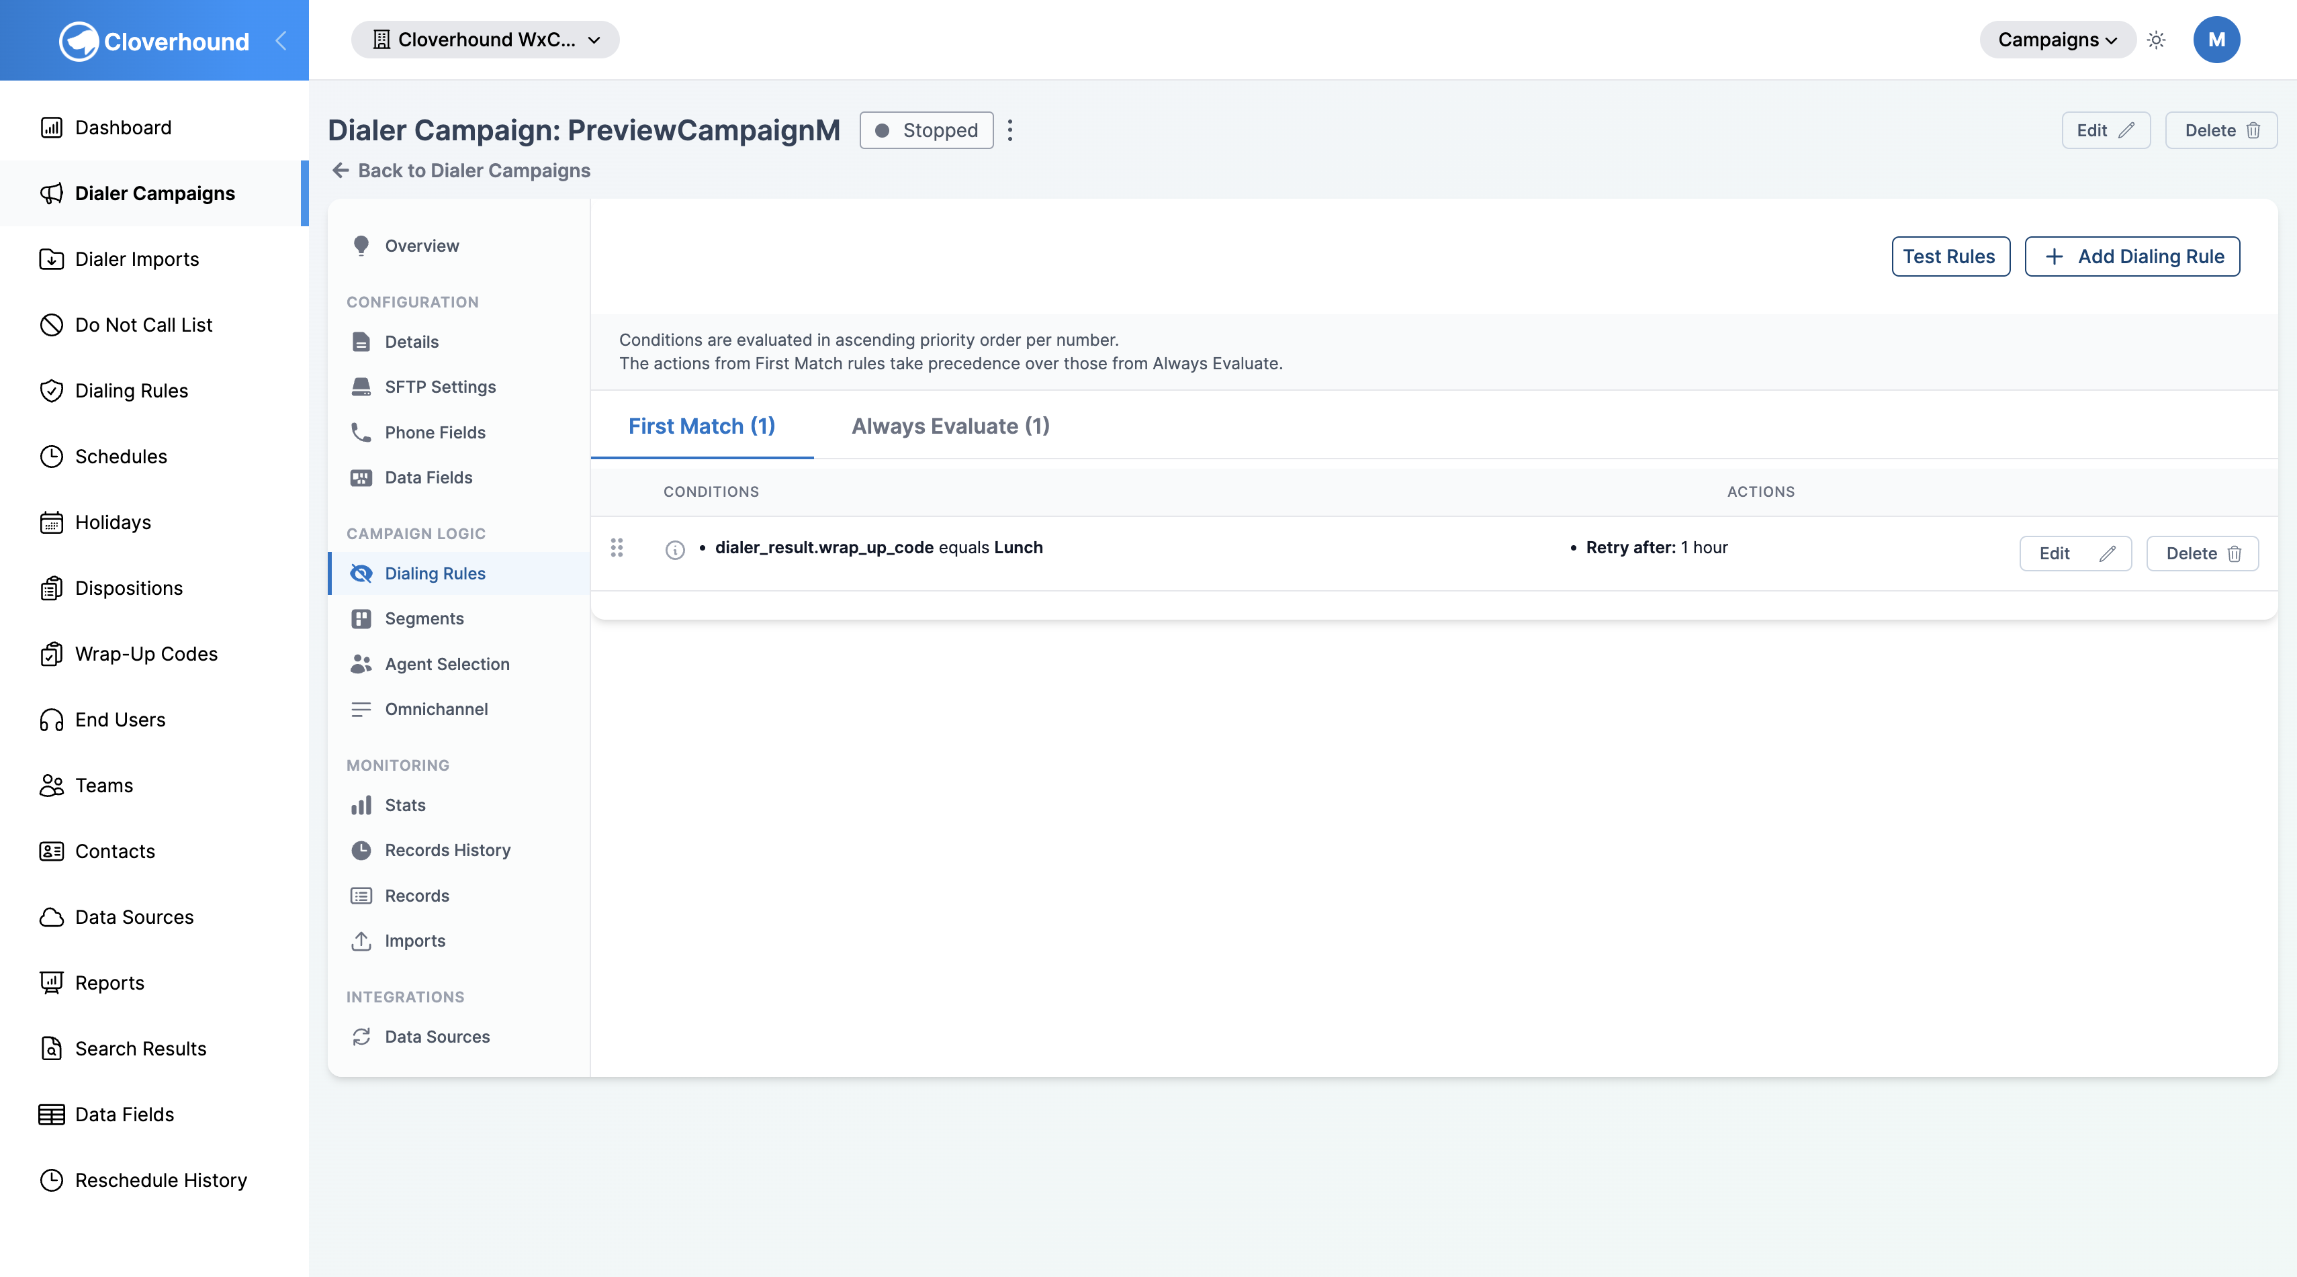2297x1277 pixels.
Task: Click the main sidebar Data Sources cloud icon
Action: pos(52,917)
